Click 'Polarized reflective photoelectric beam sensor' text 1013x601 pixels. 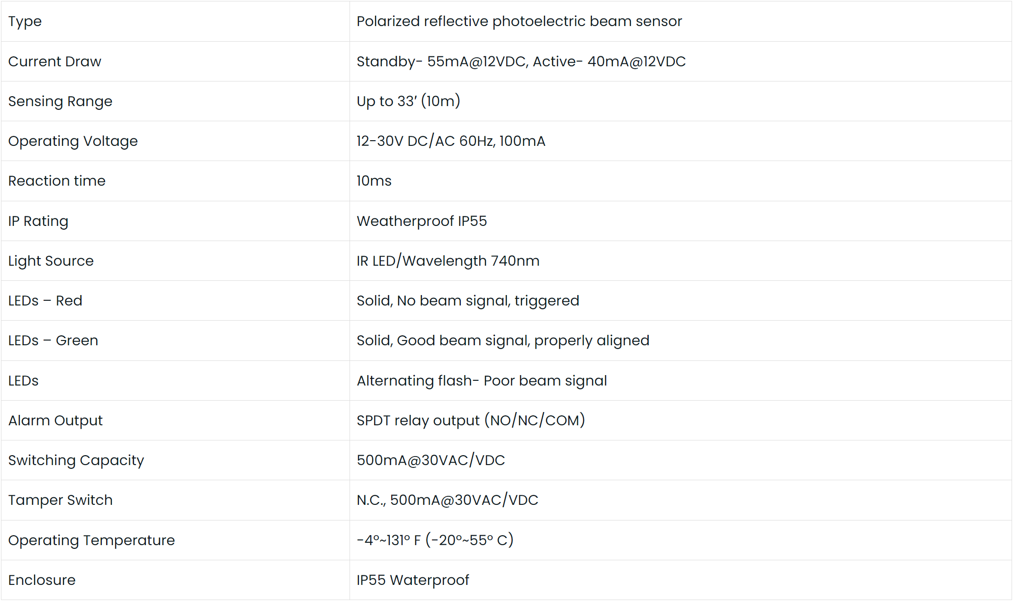[x=519, y=21]
